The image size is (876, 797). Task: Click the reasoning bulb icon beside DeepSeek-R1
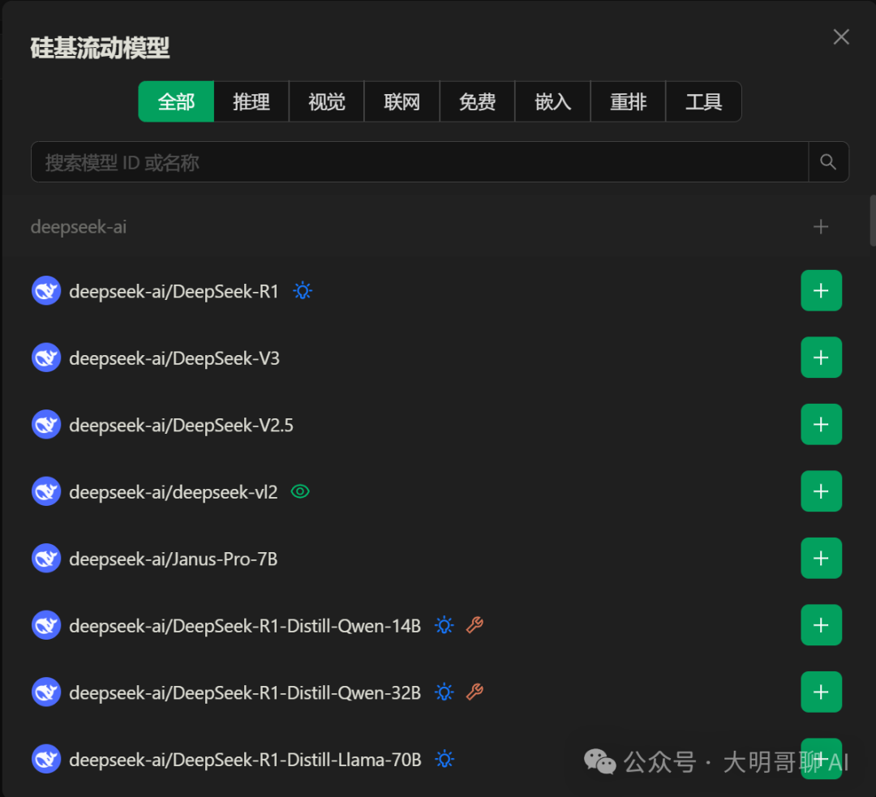point(303,290)
